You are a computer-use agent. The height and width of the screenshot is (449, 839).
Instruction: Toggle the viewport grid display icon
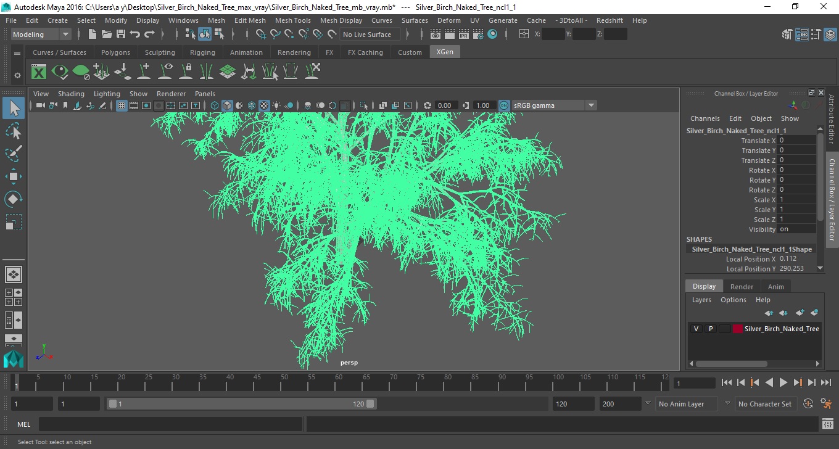pos(122,105)
